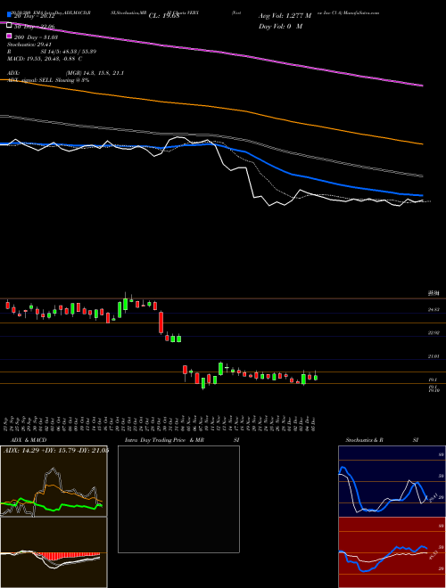Open the MACD histogram panel with red bars
The width and height of the screenshot is (446, 588).
pyautogui.click(x=54, y=552)
